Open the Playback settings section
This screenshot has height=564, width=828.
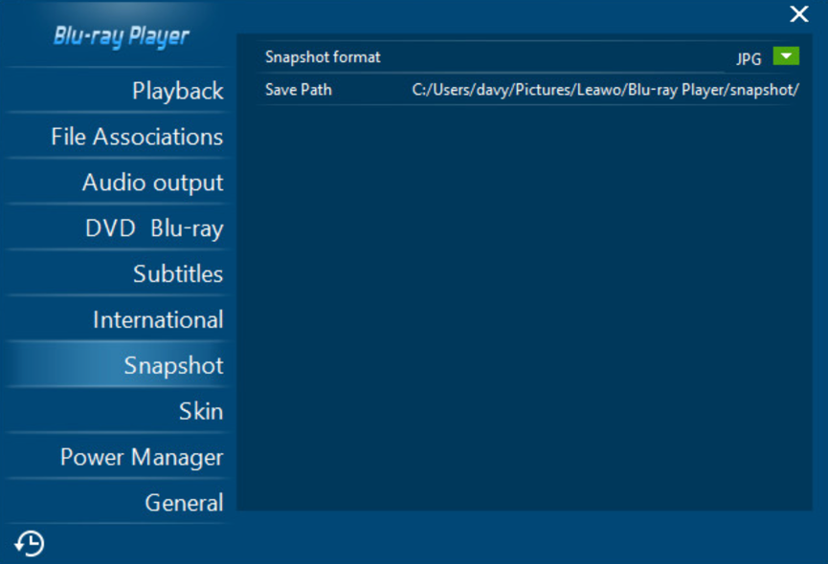point(177,91)
